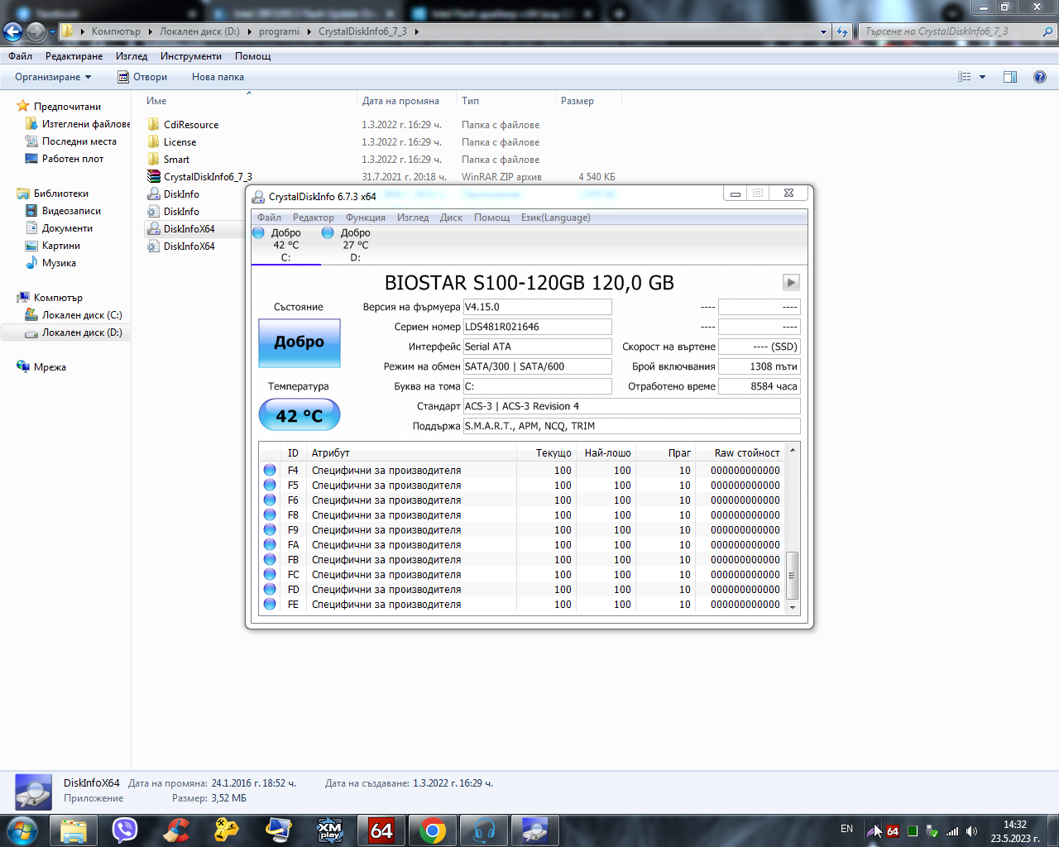This screenshot has height=847, width=1059.
Task: Select Локален диск (C:) in navigation pane
Action: [82, 315]
